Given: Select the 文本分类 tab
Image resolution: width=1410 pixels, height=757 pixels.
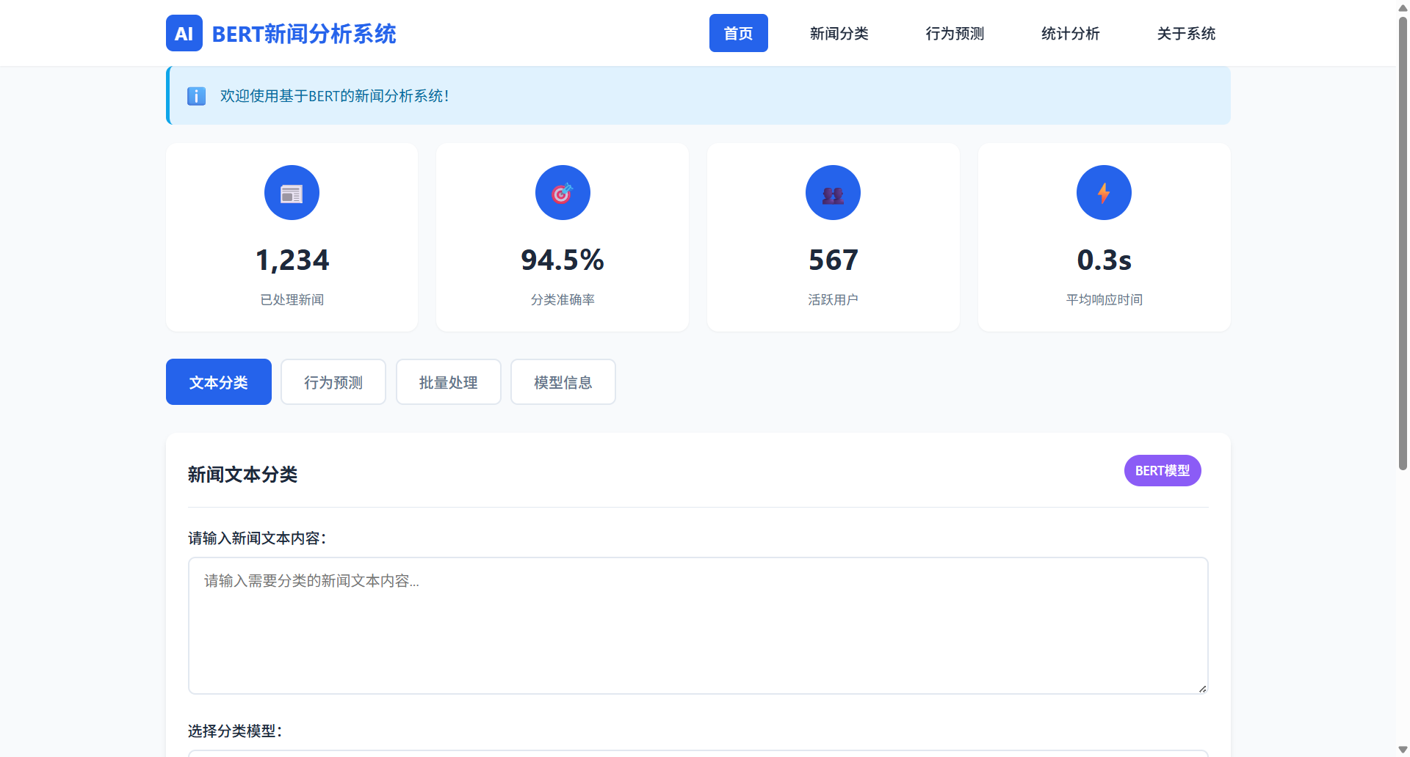Looking at the screenshot, I should [218, 382].
